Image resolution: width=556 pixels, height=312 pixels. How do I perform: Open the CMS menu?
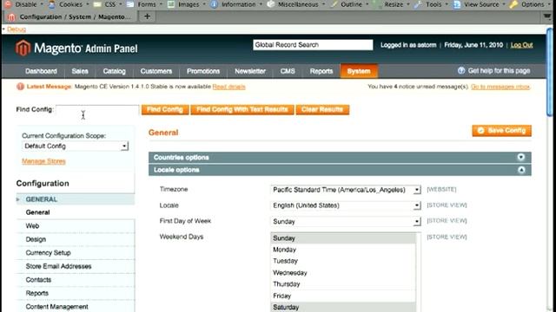(288, 71)
